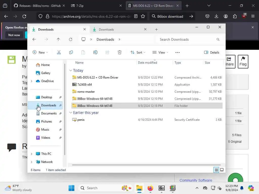This screenshot has height=194, width=259.
Task: List all Firefox tabs dropdown arrow
Action: (209, 6)
